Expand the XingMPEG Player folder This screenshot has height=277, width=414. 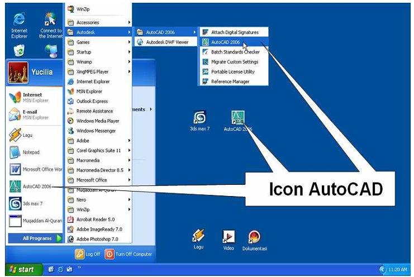[99, 71]
